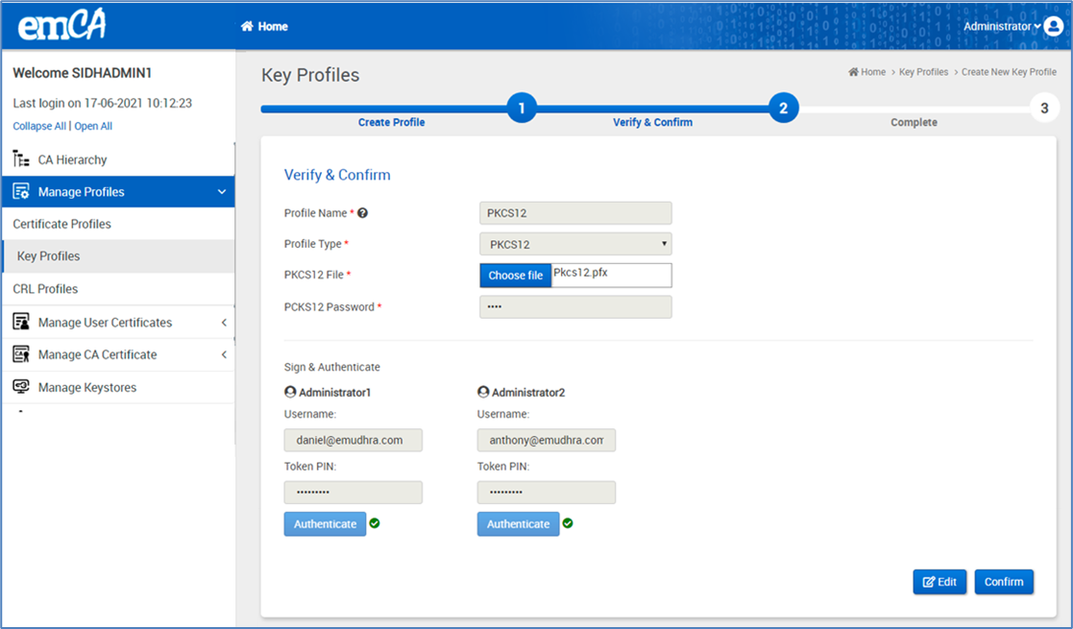
Task: Click the Edit button
Action: [x=939, y=582]
